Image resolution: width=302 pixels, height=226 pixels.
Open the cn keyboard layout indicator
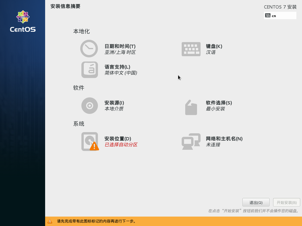(280, 15)
